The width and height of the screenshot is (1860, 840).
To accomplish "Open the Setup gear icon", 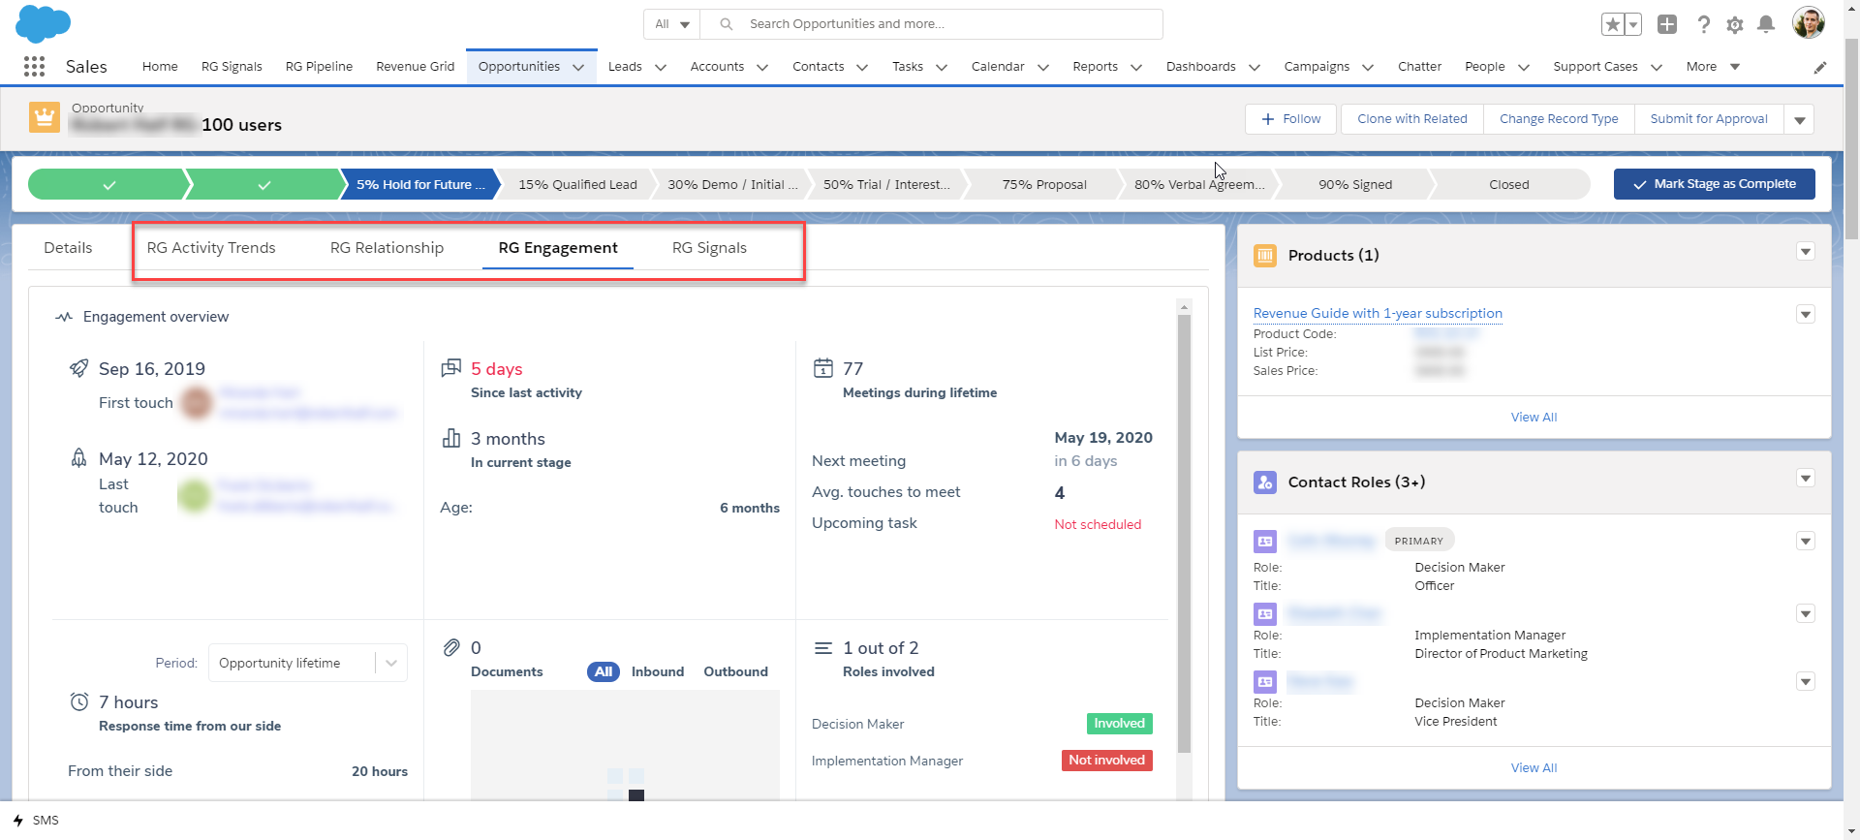I will click(x=1735, y=24).
